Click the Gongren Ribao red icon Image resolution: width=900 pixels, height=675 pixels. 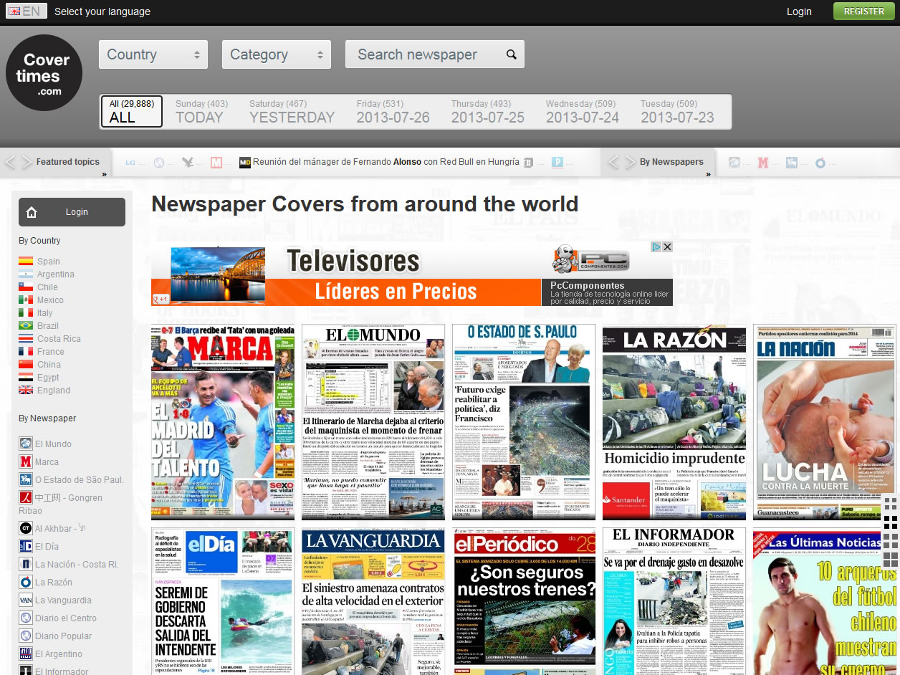tap(26, 497)
